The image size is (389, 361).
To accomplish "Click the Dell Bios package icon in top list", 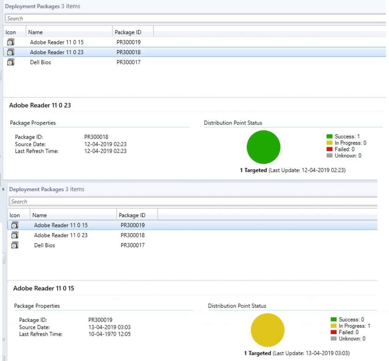I will (10, 62).
